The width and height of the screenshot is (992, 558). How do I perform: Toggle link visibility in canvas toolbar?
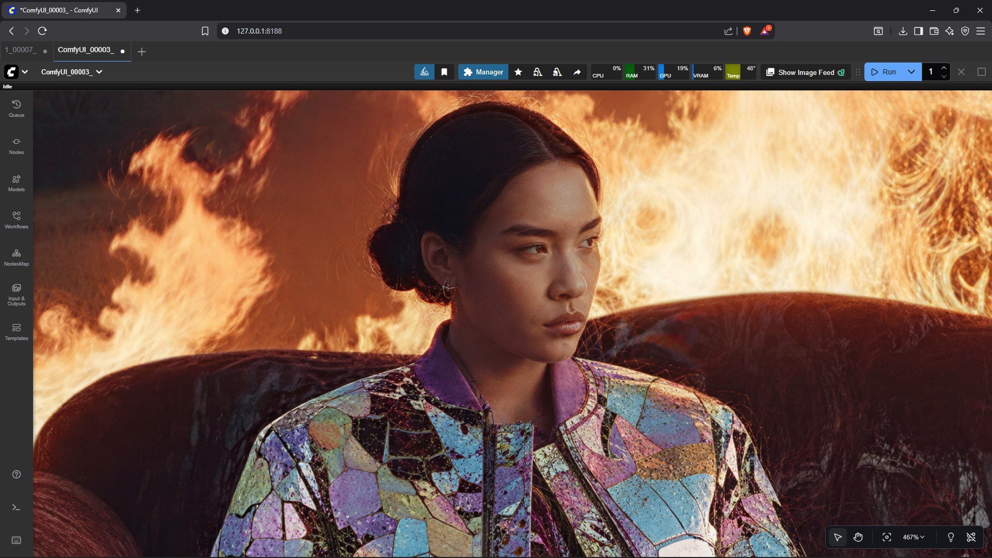[x=971, y=537]
